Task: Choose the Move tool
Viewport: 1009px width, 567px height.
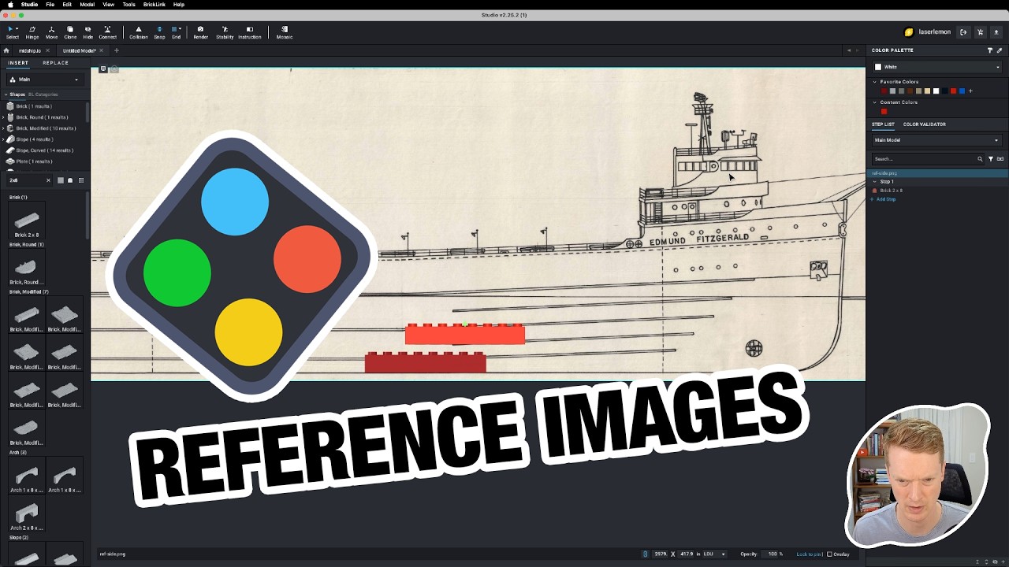Action: (x=51, y=32)
